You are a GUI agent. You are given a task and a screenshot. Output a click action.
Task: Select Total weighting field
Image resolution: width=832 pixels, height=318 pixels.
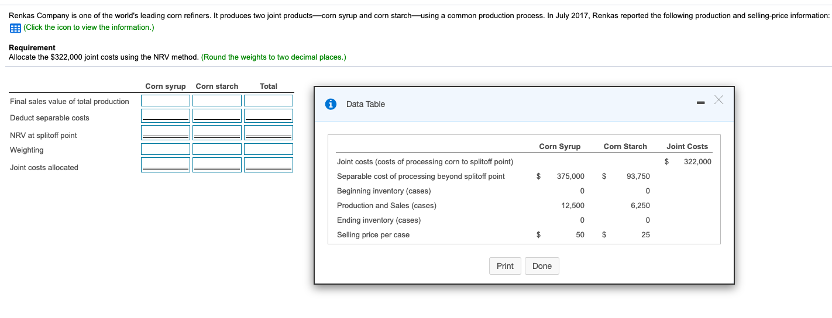269,149
